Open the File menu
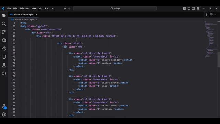This screenshot has width=220, height=124. (9, 8)
